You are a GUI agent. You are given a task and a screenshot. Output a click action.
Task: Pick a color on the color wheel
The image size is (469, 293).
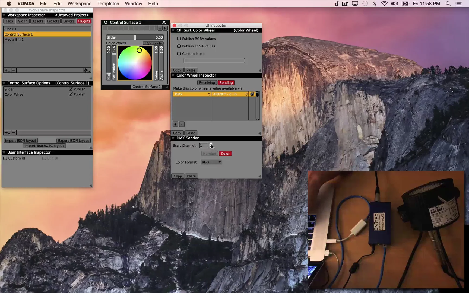[x=135, y=63]
